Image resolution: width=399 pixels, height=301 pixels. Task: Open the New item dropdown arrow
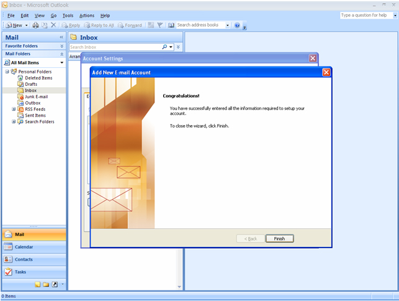(x=26, y=25)
